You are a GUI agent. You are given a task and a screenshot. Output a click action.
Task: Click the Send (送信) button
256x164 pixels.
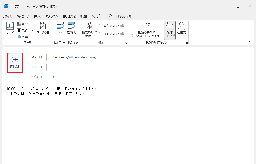[15, 62]
